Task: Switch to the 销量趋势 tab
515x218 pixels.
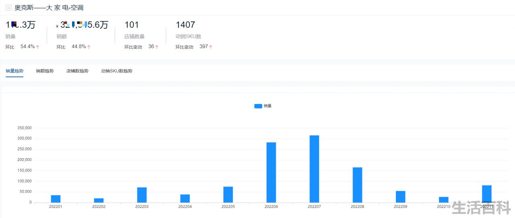Action: 14,71
